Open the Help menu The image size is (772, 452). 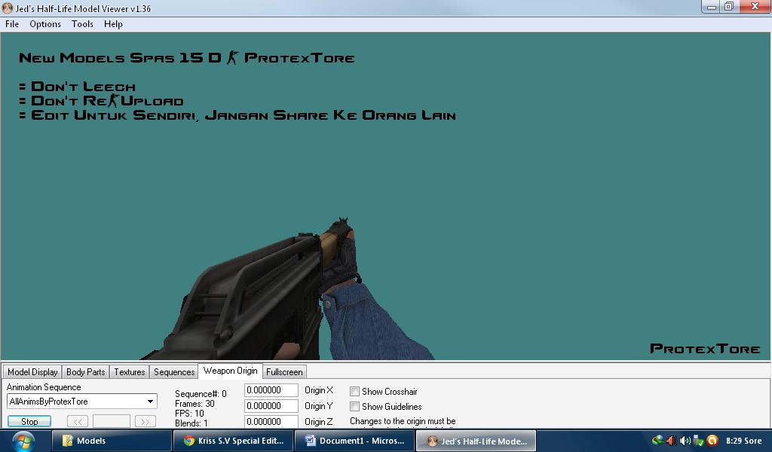point(113,24)
